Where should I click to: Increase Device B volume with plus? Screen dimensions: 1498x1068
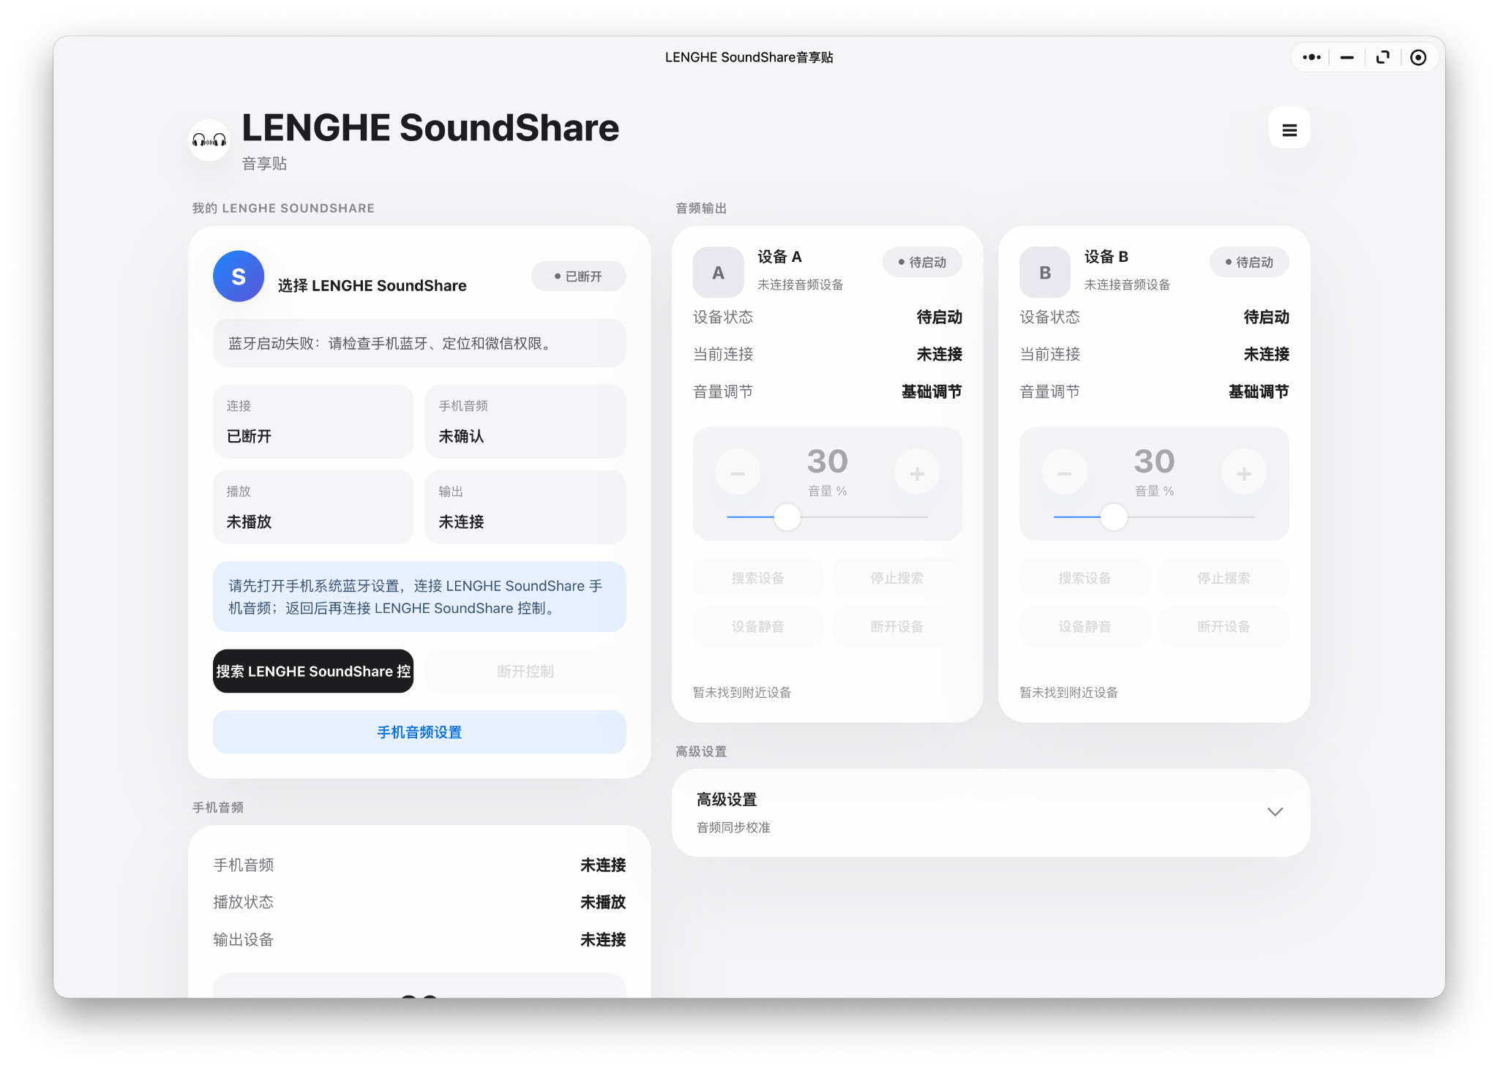[x=1244, y=473]
